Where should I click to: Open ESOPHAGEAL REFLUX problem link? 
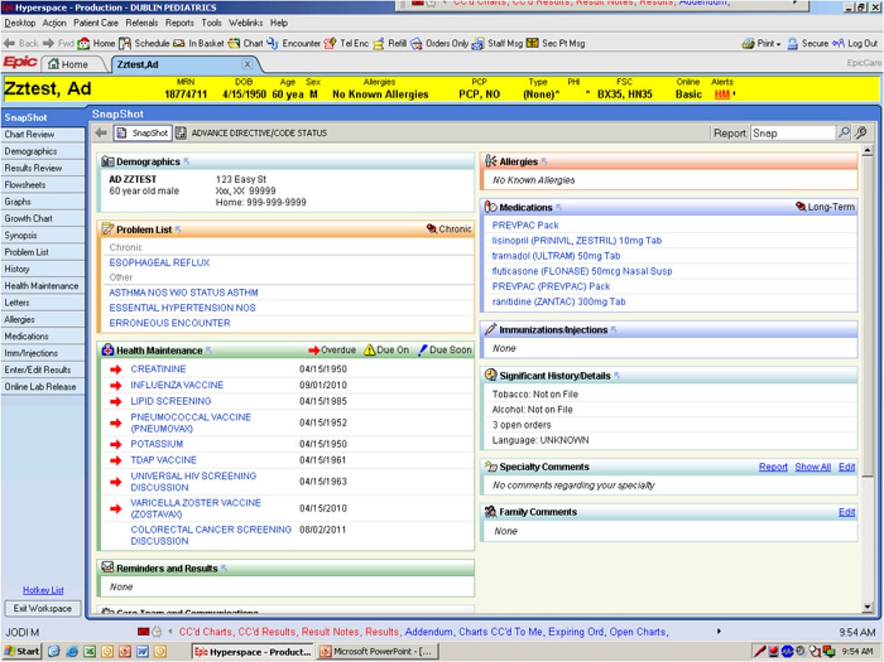(159, 262)
